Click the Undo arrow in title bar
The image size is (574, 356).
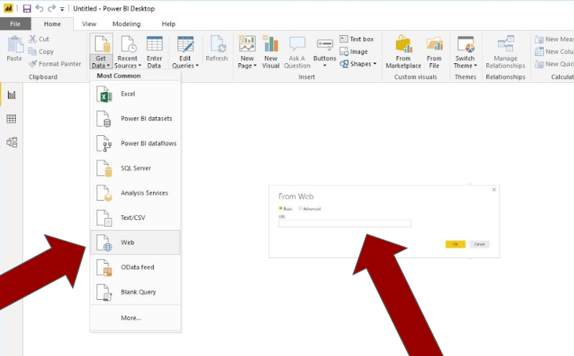point(40,8)
